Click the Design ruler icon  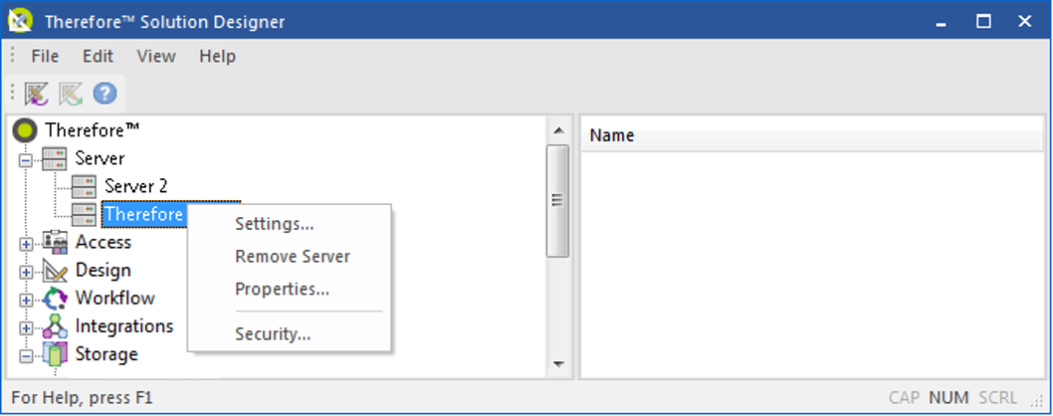coord(55,271)
